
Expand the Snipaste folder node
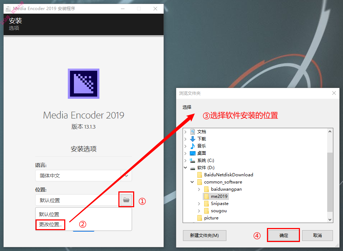(199, 204)
